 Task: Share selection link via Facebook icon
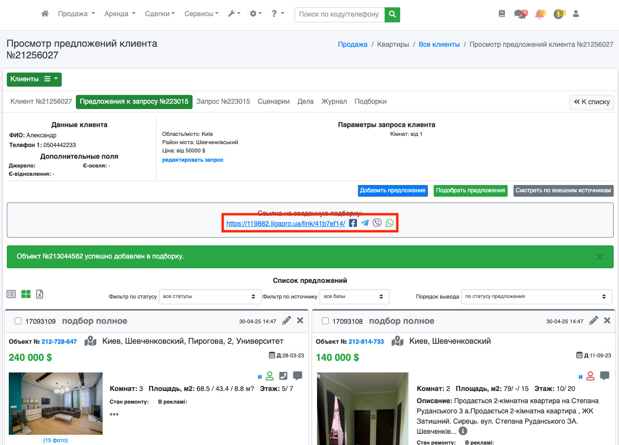pos(353,223)
